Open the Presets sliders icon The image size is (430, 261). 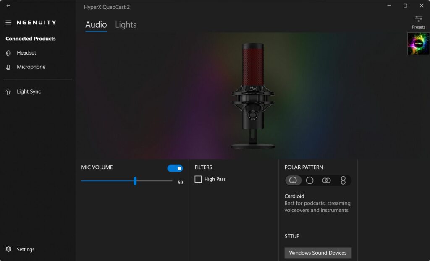point(419,19)
